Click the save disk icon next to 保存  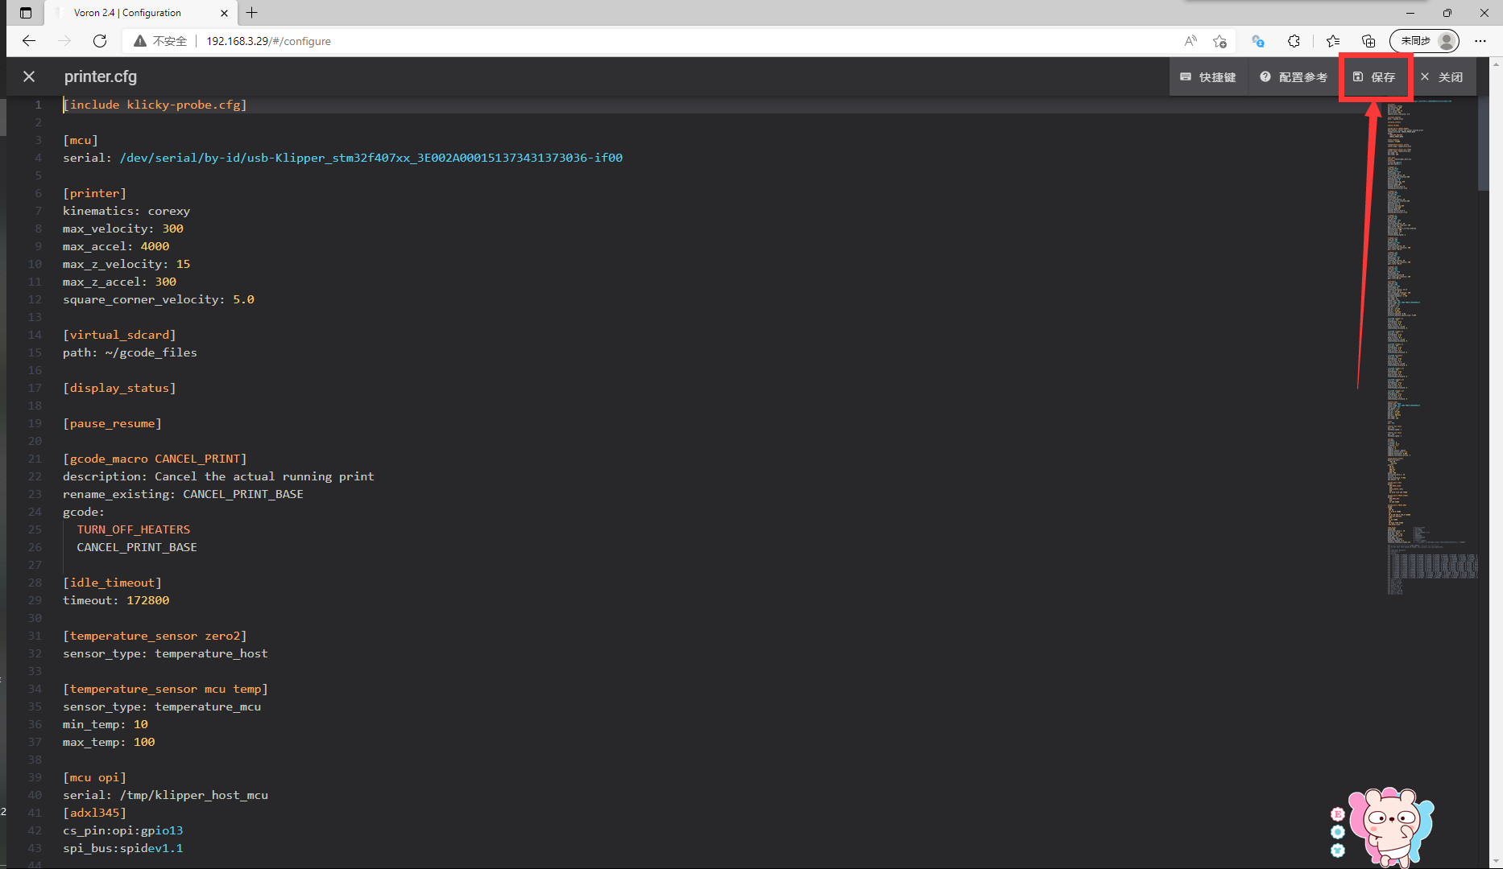pyautogui.click(x=1357, y=76)
